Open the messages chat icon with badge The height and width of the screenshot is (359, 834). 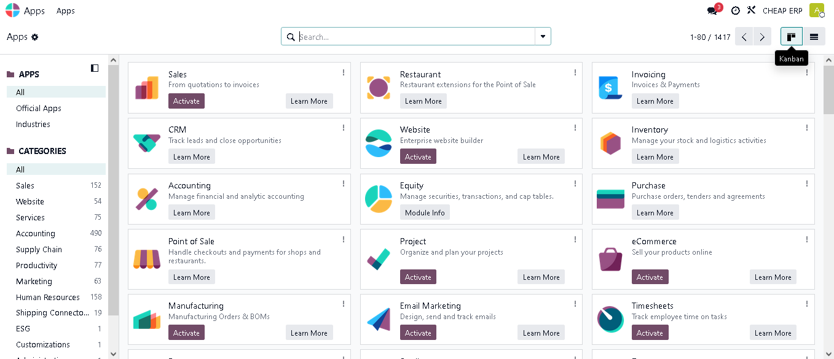[713, 10]
